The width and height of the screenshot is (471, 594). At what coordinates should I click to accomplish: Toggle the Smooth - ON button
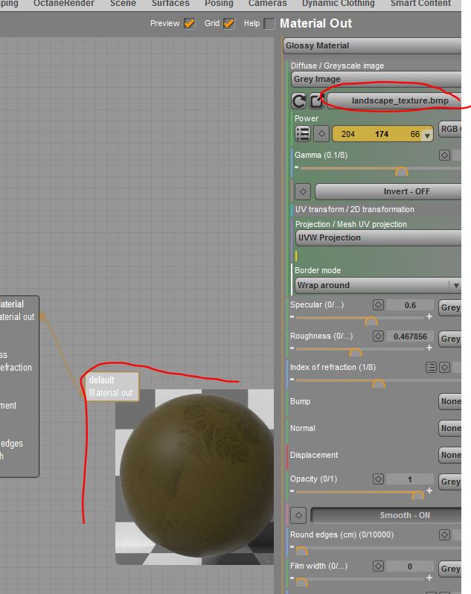point(386,515)
